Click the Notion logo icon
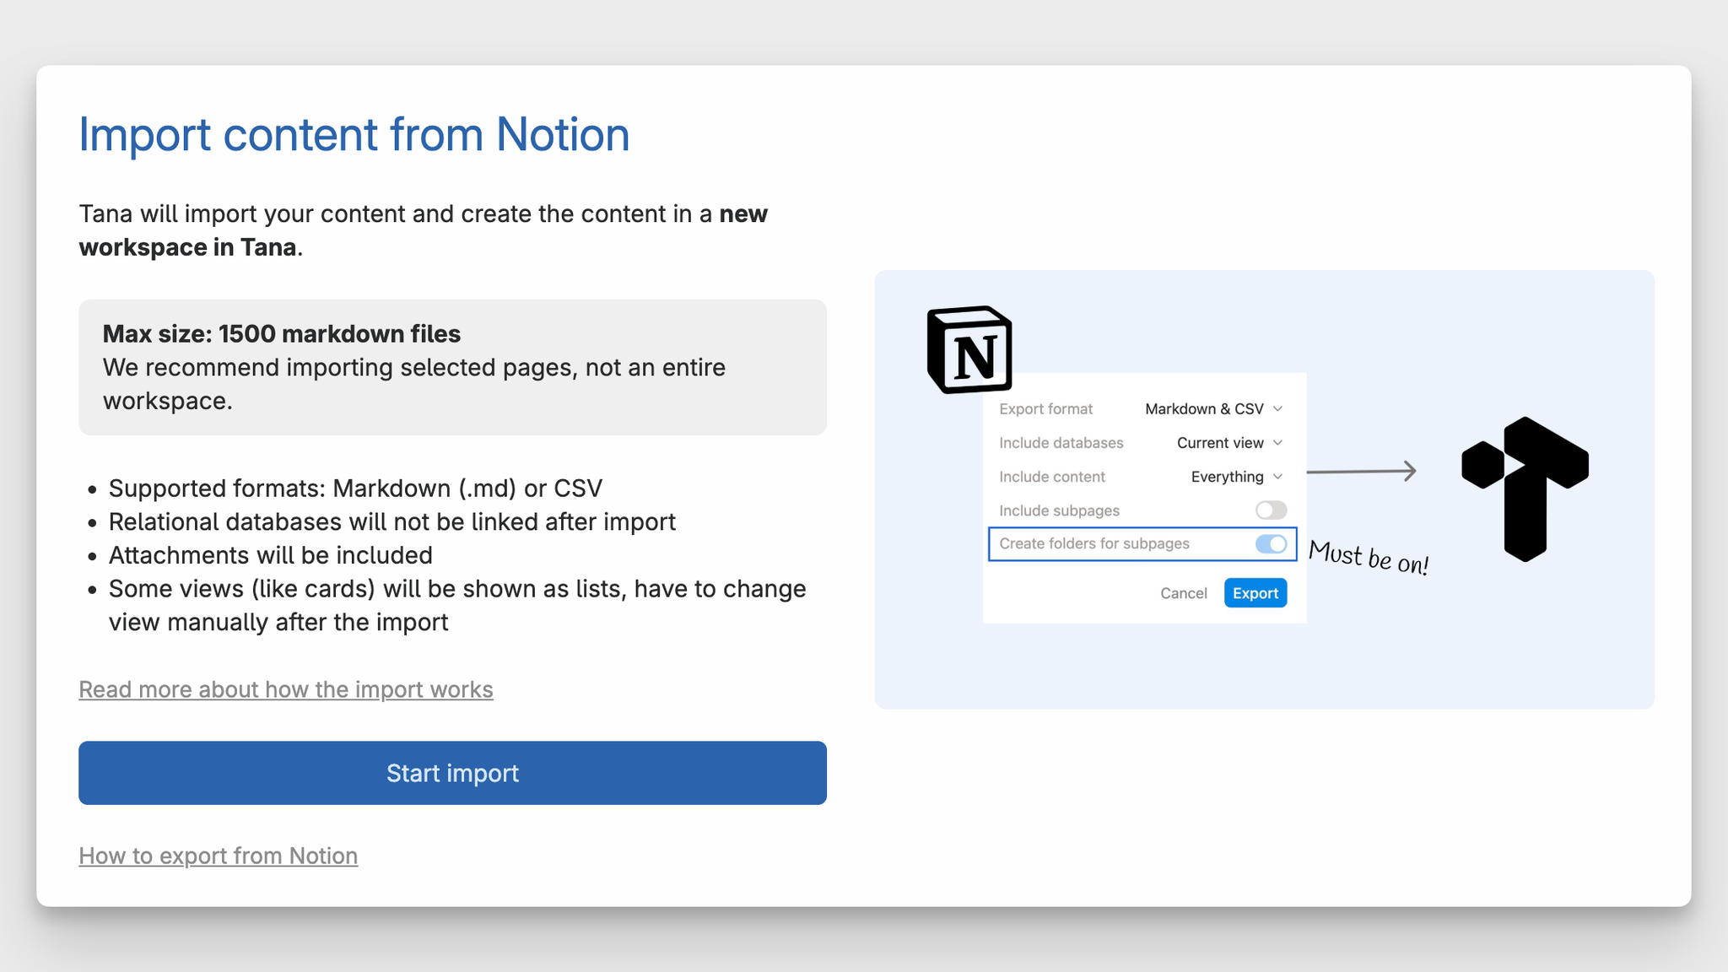Image resolution: width=1728 pixels, height=972 pixels. [969, 349]
